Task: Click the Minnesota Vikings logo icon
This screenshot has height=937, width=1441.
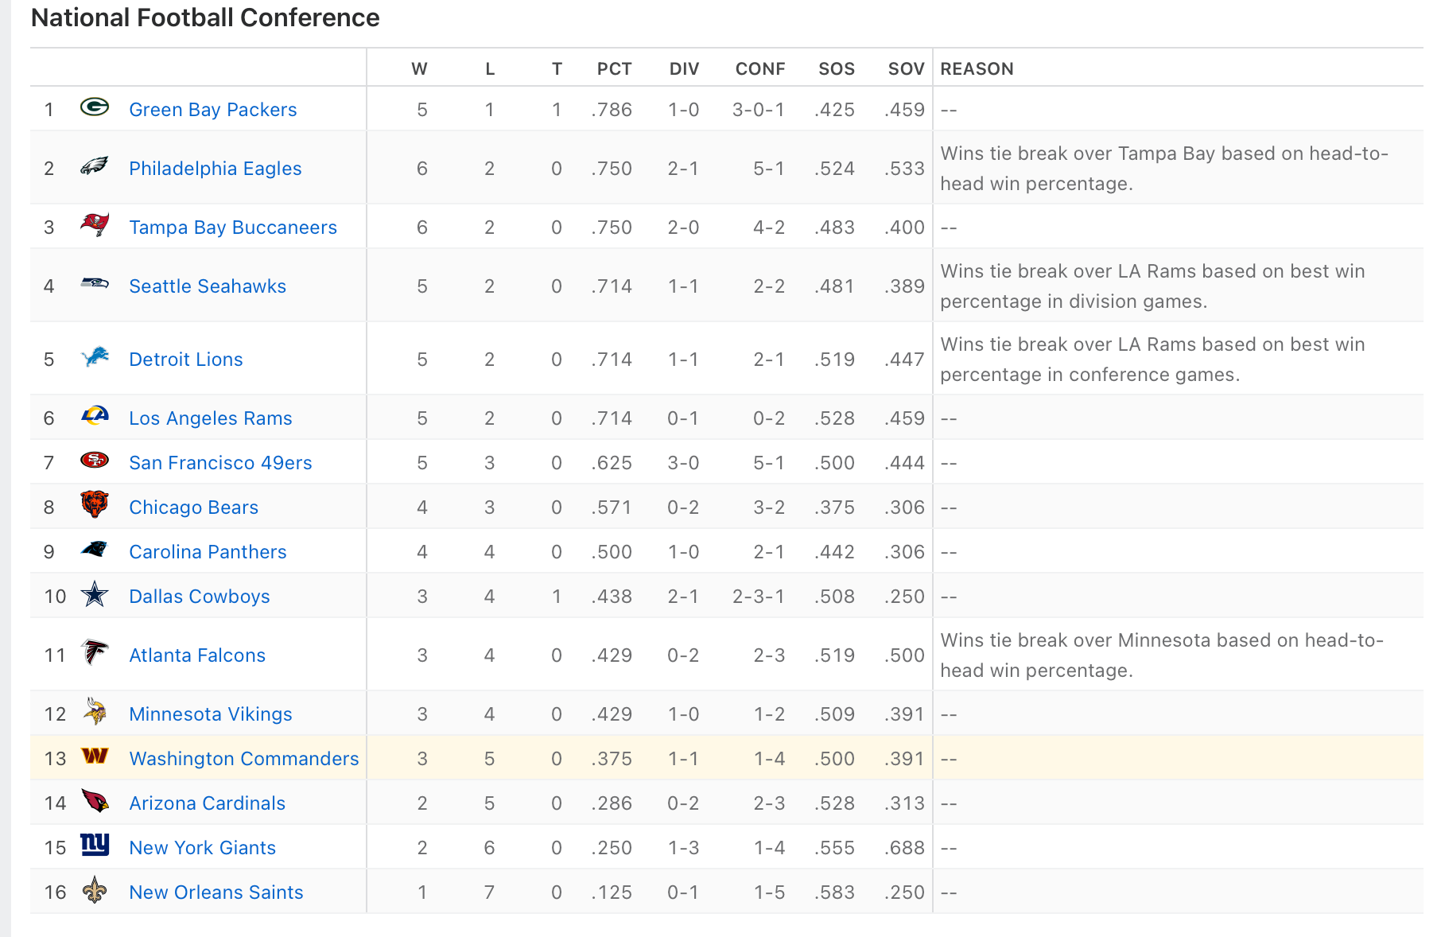Action: click(x=95, y=712)
